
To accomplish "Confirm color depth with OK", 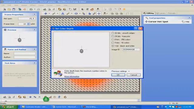I will click(x=118, y=75).
